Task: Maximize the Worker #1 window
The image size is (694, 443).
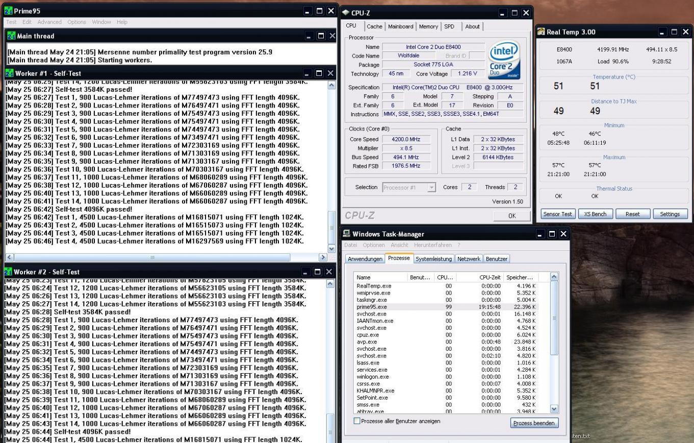Action: click(x=319, y=73)
